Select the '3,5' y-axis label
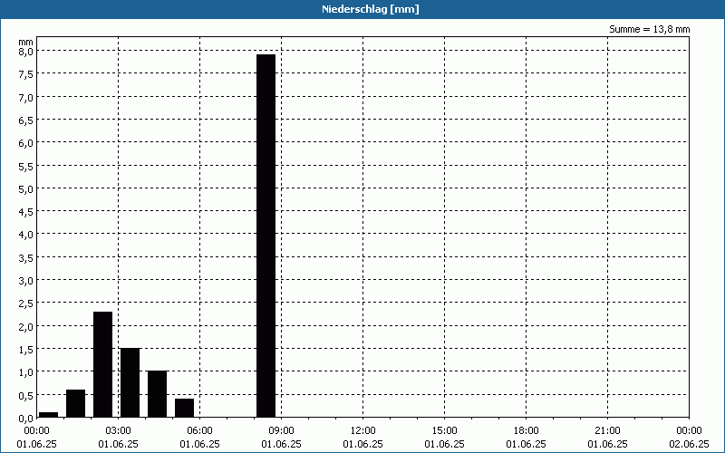Screen dimensions: 725x453 [x=25, y=257]
